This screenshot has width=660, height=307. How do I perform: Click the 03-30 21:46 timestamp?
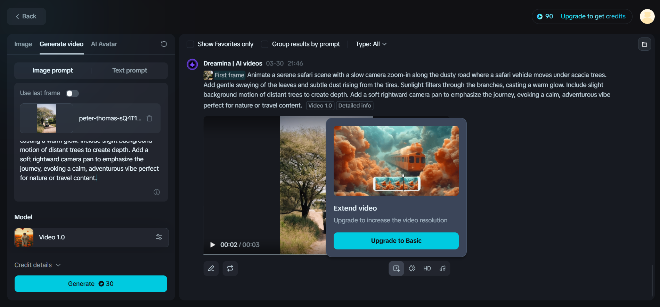[x=285, y=63]
